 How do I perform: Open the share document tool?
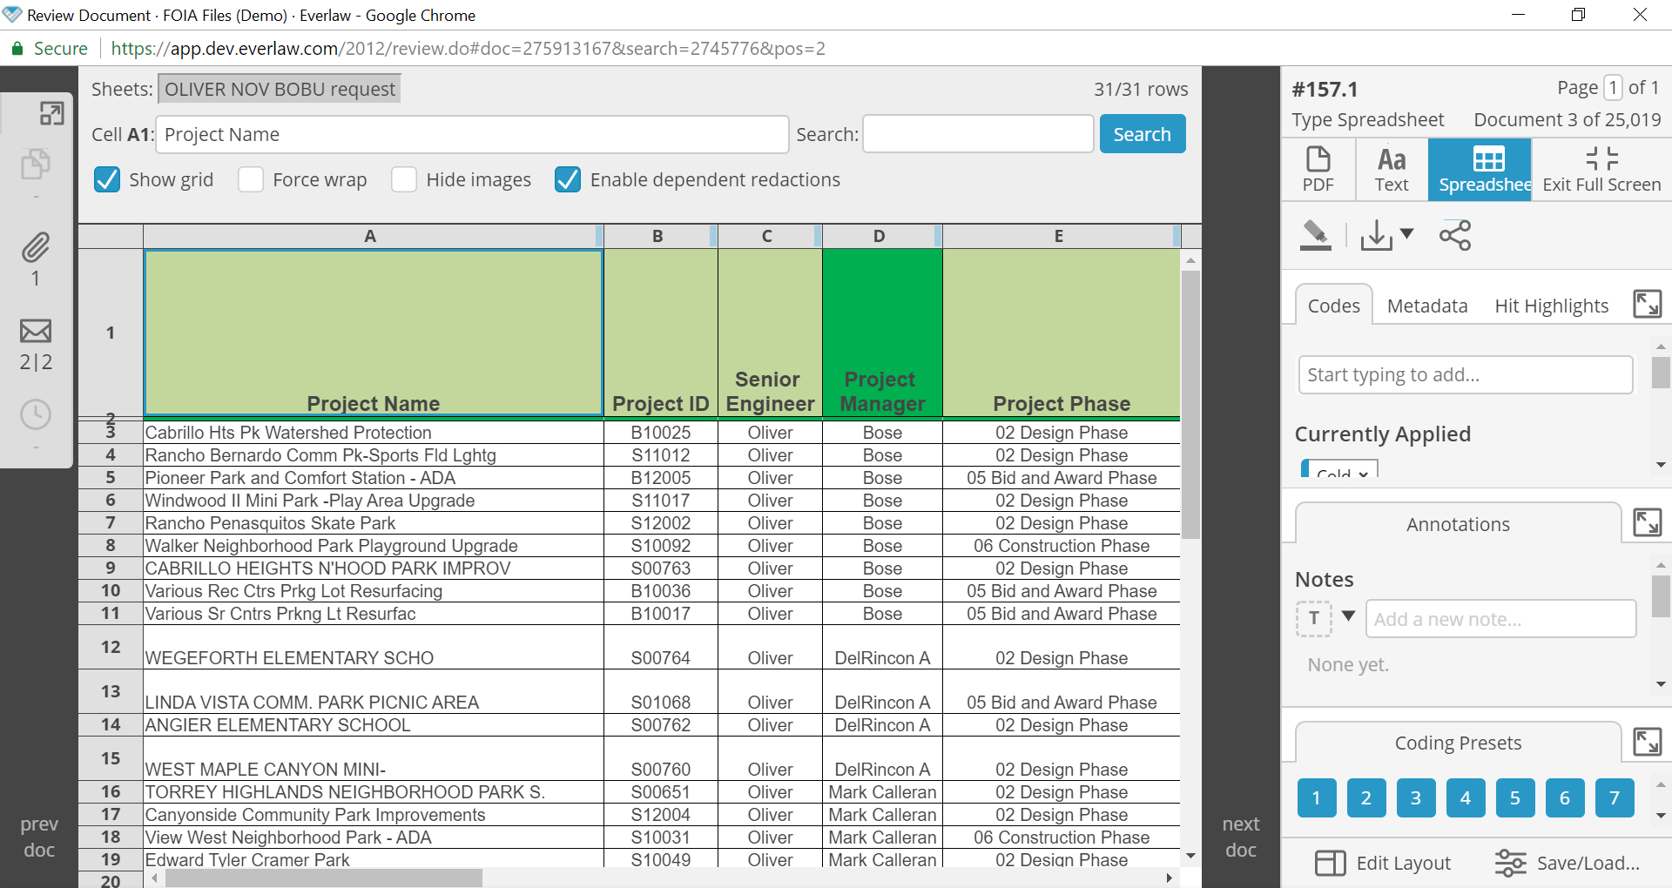(x=1455, y=234)
